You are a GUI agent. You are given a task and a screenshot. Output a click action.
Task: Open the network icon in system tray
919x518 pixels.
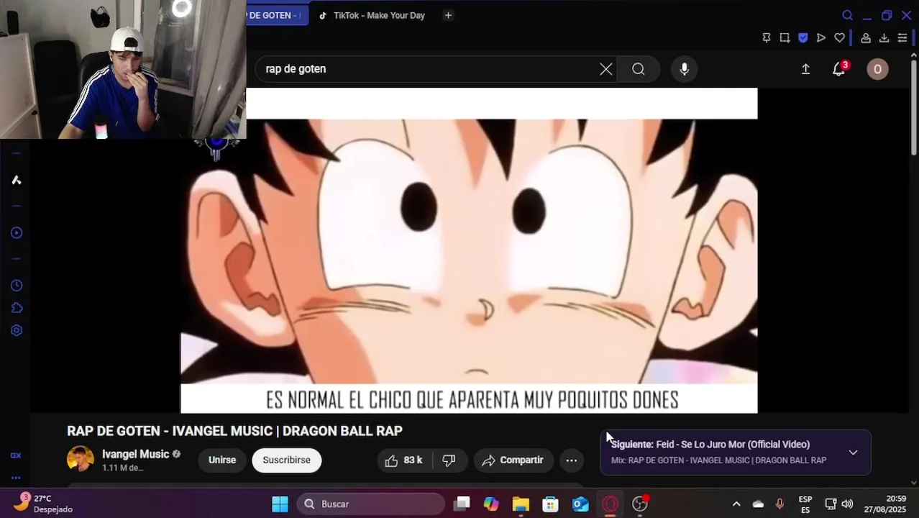pyautogui.click(x=831, y=504)
